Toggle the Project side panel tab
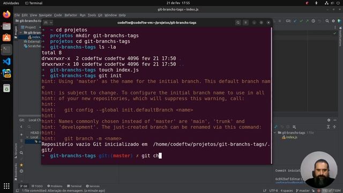This screenshot has width=343, height=193. tap(16, 32)
